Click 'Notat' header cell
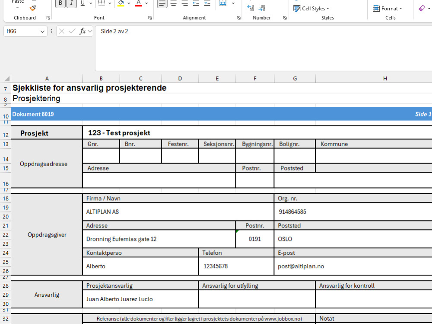 point(374,318)
